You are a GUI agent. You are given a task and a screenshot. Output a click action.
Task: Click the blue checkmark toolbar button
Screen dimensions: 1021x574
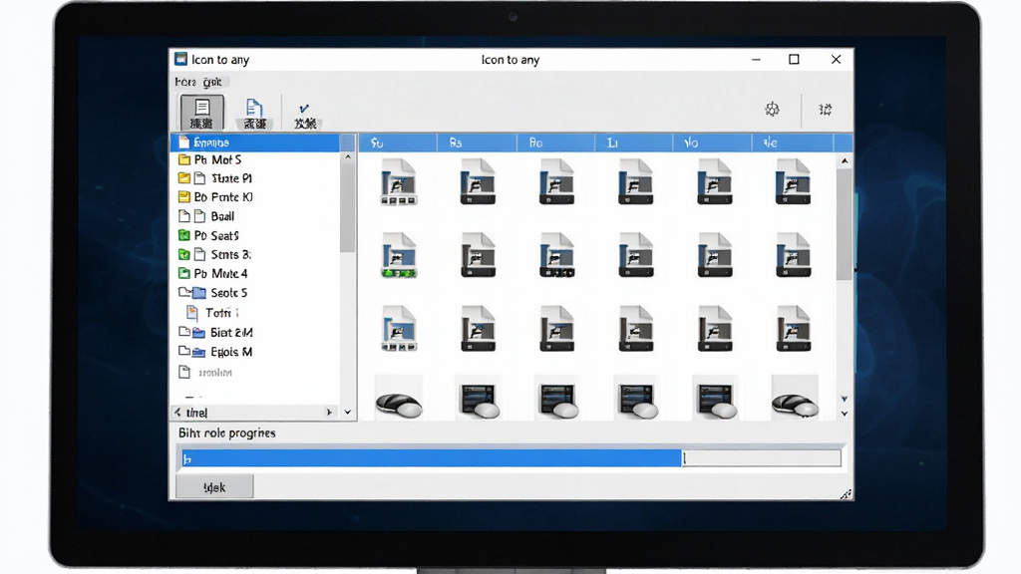pyautogui.click(x=305, y=115)
